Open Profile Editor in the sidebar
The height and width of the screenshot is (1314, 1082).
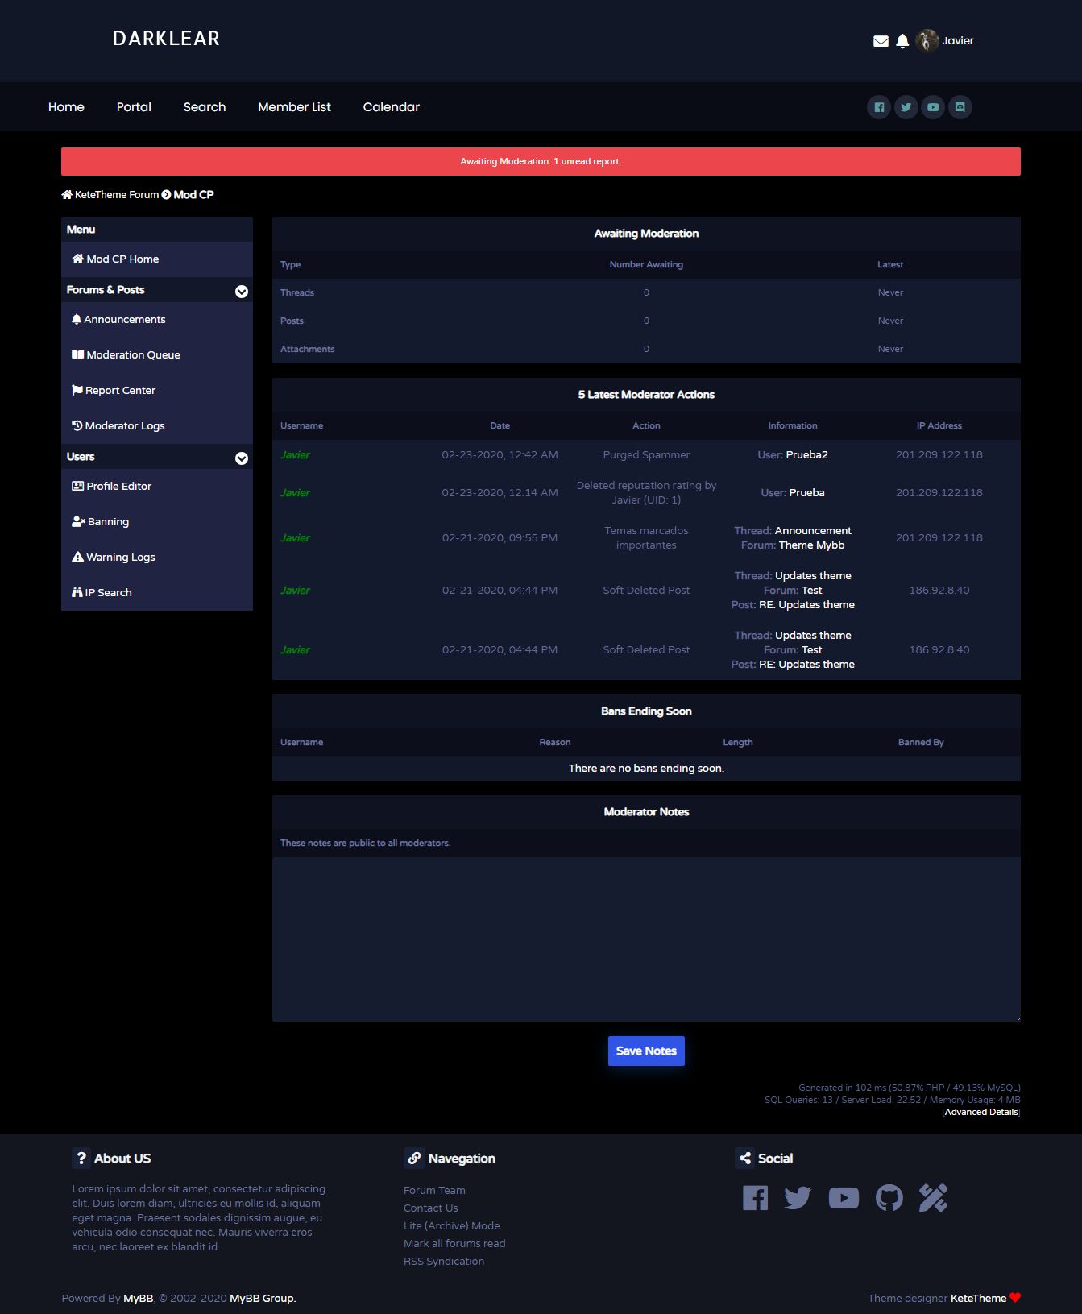[157, 487]
